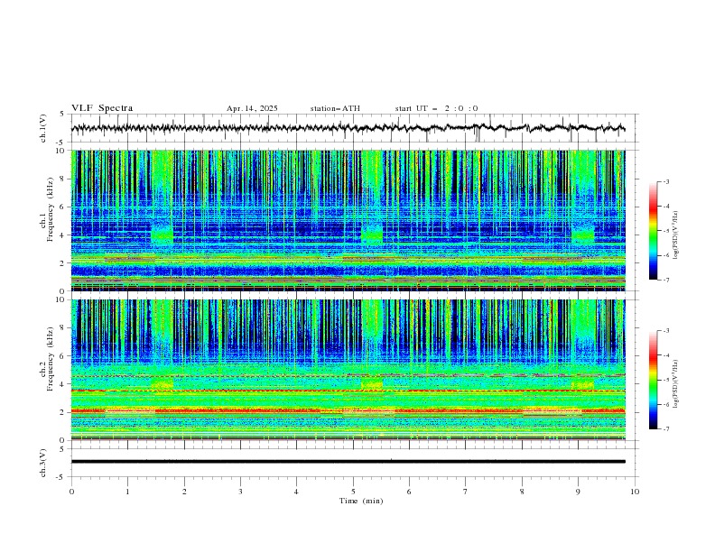Screen dimensions: 715x552
Task: Click tick label 5 on the Time axis
Action: [x=353, y=492]
